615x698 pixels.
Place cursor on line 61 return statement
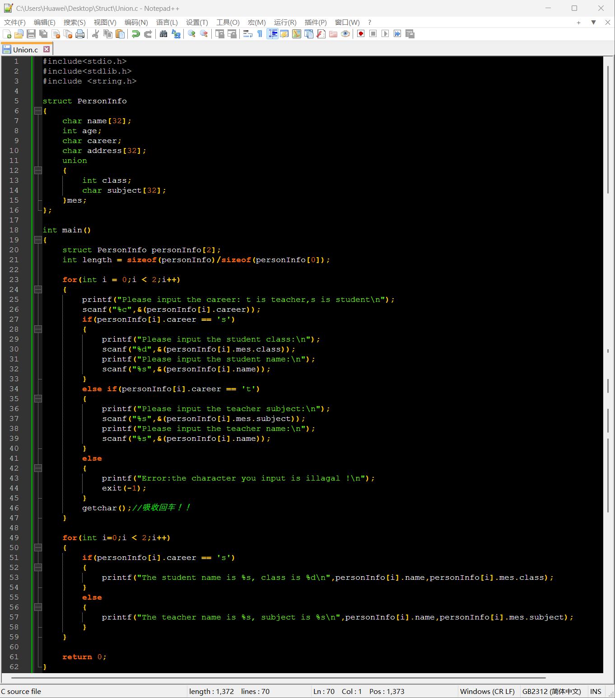[84, 657]
